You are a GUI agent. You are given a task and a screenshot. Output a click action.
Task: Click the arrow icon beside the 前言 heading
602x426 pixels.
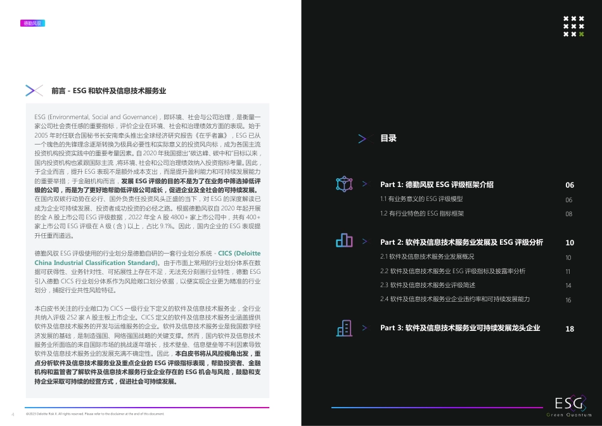click(x=34, y=91)
